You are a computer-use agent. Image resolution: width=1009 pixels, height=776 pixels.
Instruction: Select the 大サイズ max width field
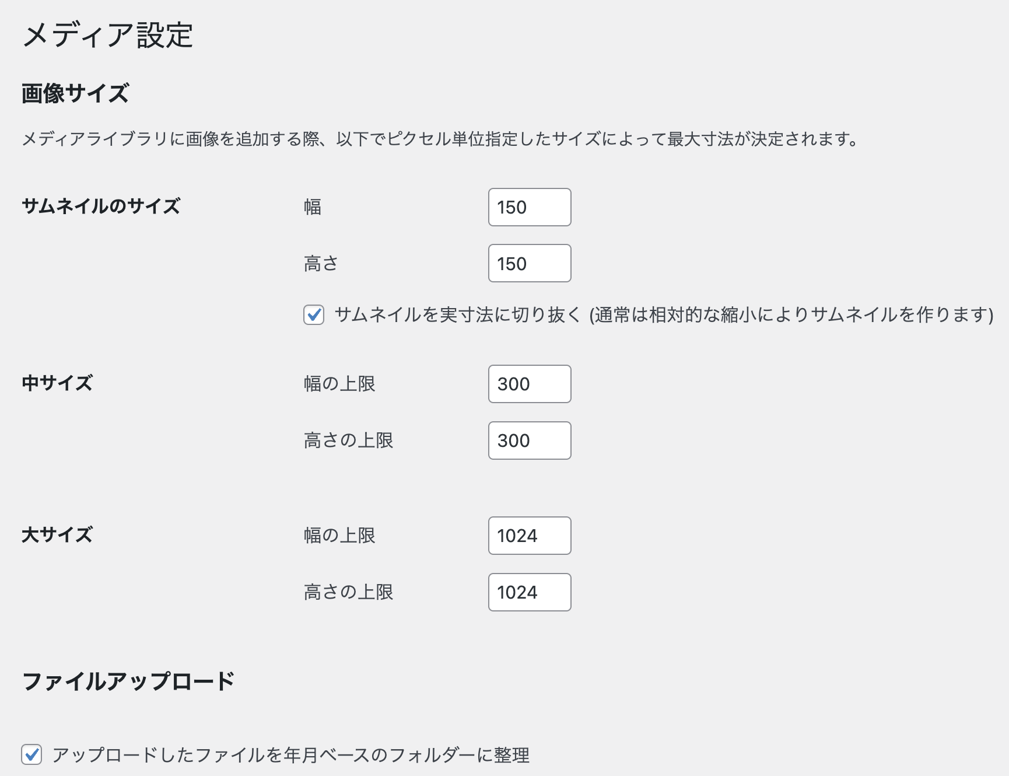(529, 536)
